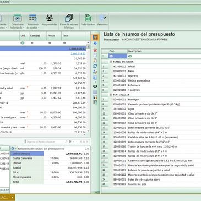The height and width of the screenshot is (201, 201).
Task: Collapse the MATERIALES group
Action: pos(111,95)
